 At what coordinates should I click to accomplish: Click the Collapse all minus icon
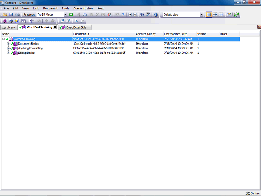click(135, 15)
